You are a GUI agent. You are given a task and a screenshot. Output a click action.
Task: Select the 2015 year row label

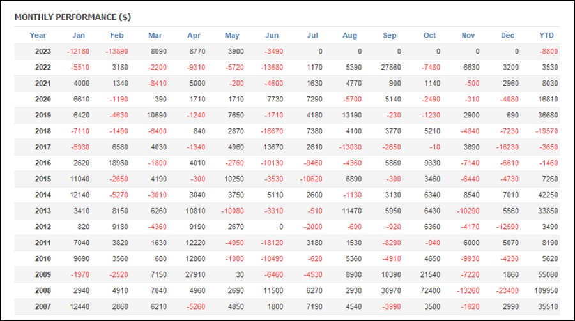pyautogui.click(x=43, y=179)
